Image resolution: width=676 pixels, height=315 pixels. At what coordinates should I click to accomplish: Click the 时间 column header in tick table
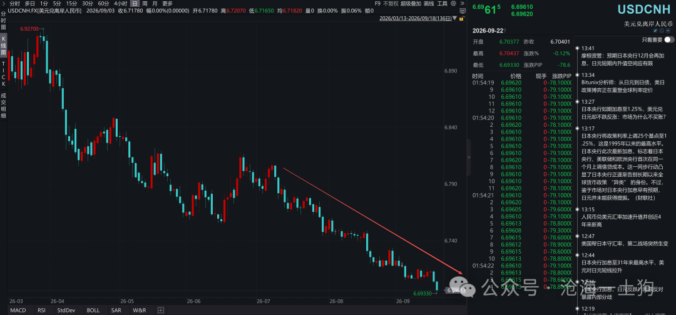point(478,76)
